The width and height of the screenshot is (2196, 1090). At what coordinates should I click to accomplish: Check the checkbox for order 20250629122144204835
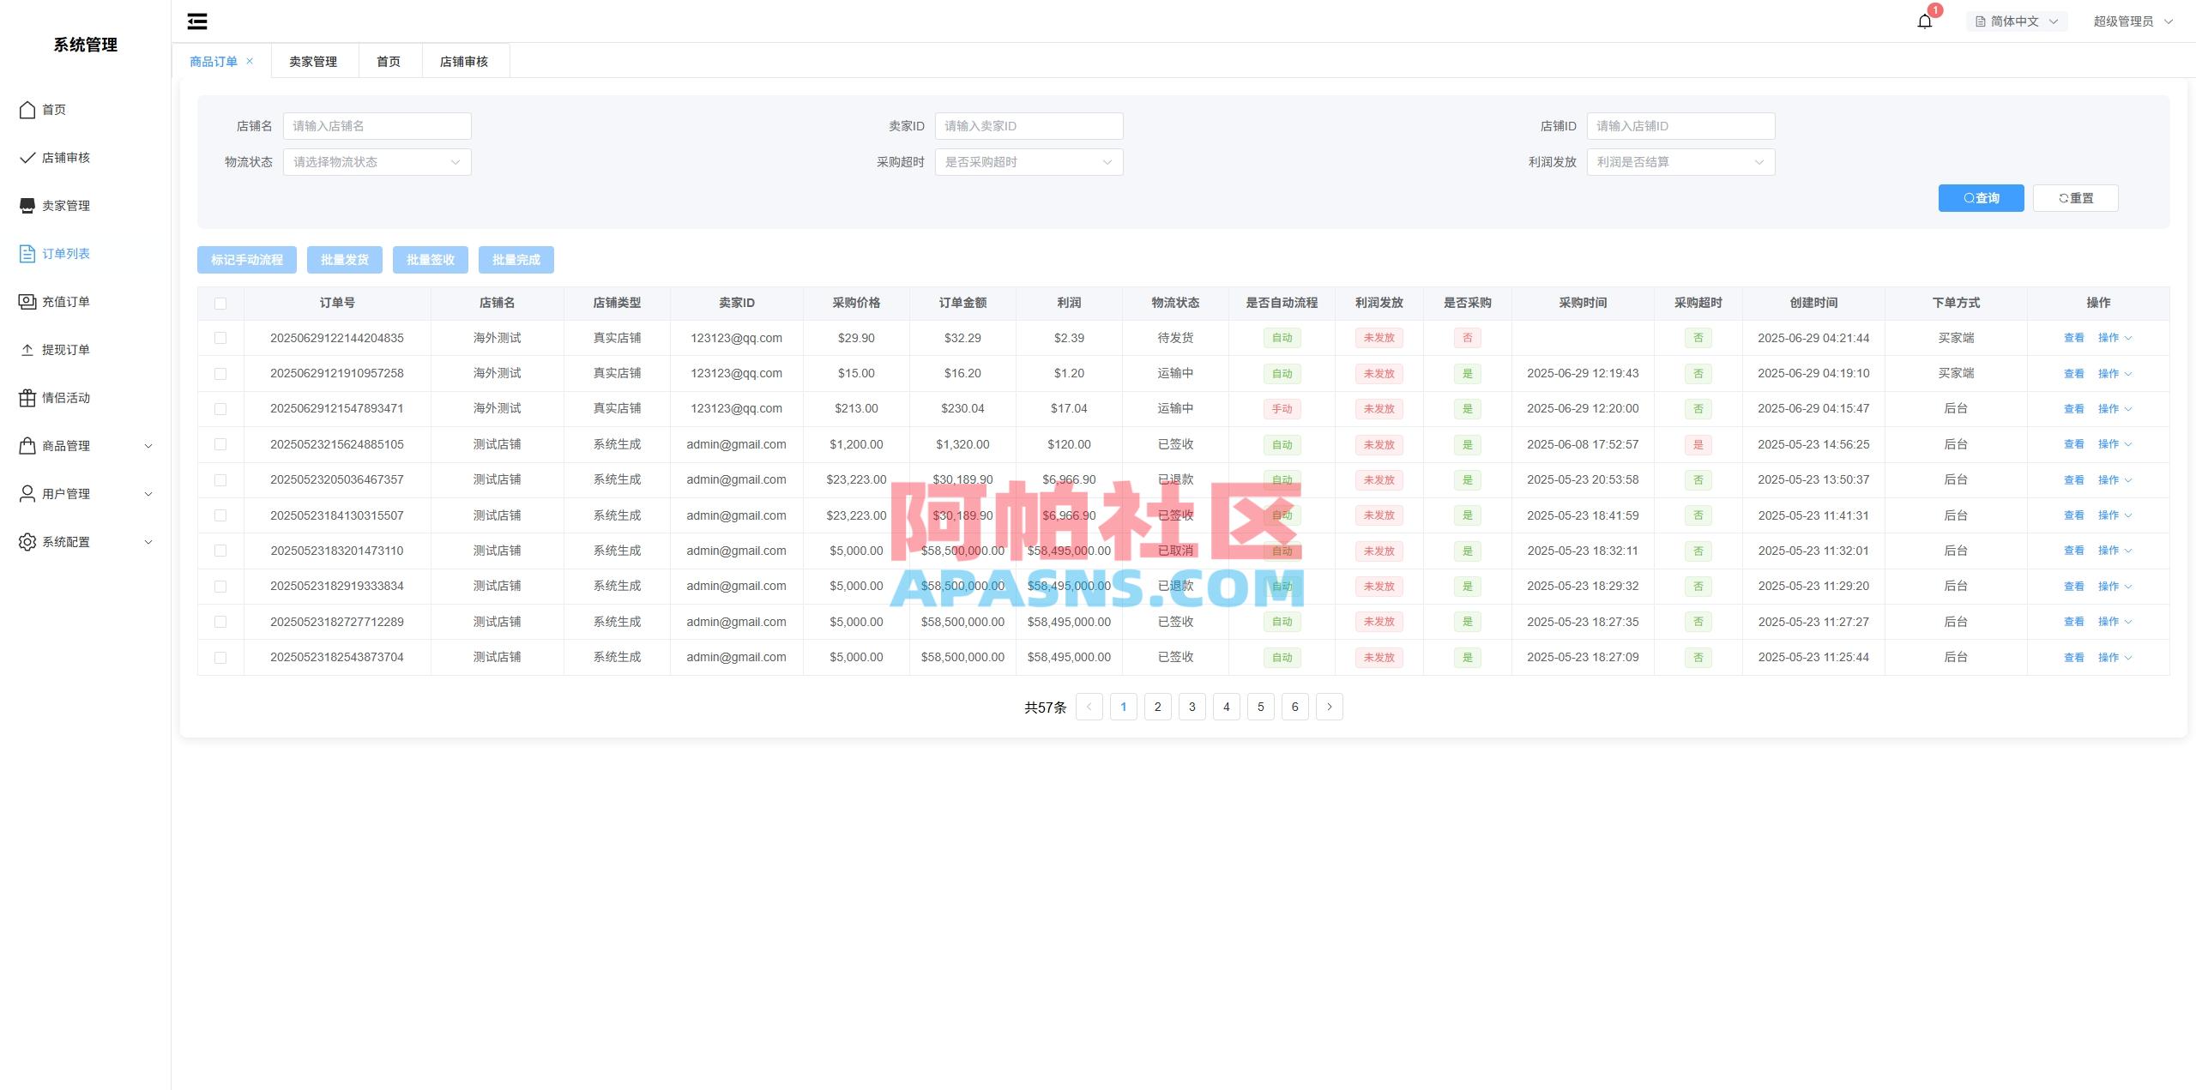point(221,337)
